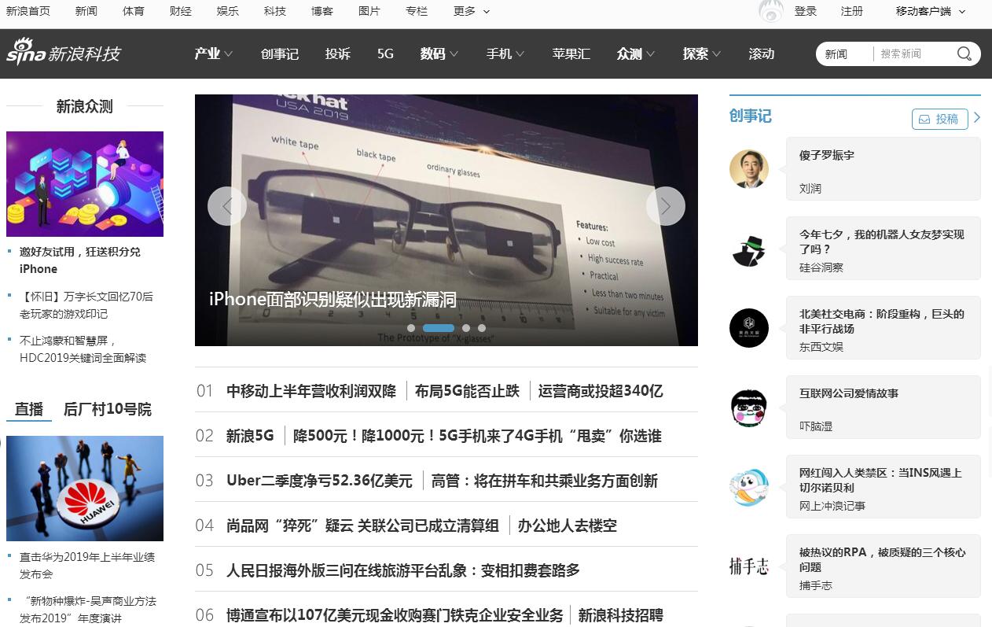The image size is (992, 627).
Task: Open 刘润 author avatar
Action: [748, 169]
